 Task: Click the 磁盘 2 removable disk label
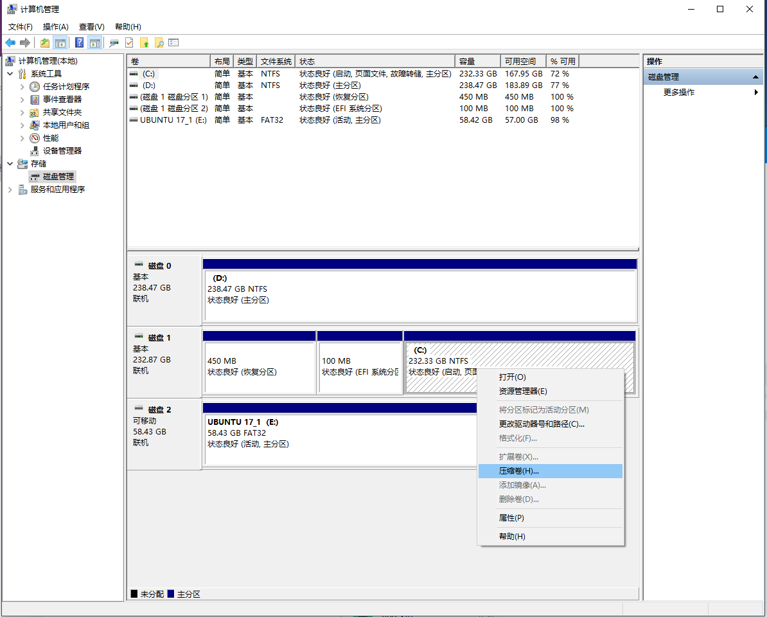tap(164, 434)
